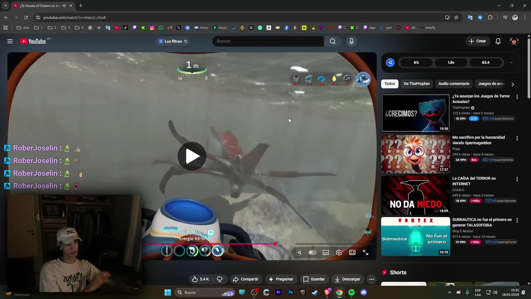The width and height of the screenshot is (531, 299).
Task: Open the player settings gear
Action: tap(339, 252)
